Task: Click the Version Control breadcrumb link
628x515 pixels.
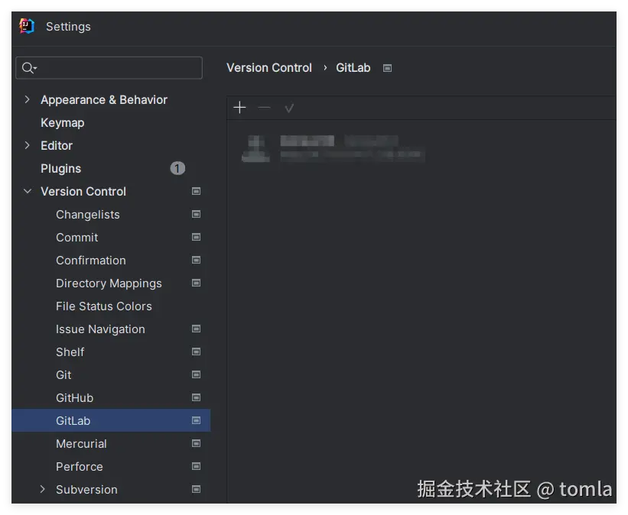Action: pos(269,68)
